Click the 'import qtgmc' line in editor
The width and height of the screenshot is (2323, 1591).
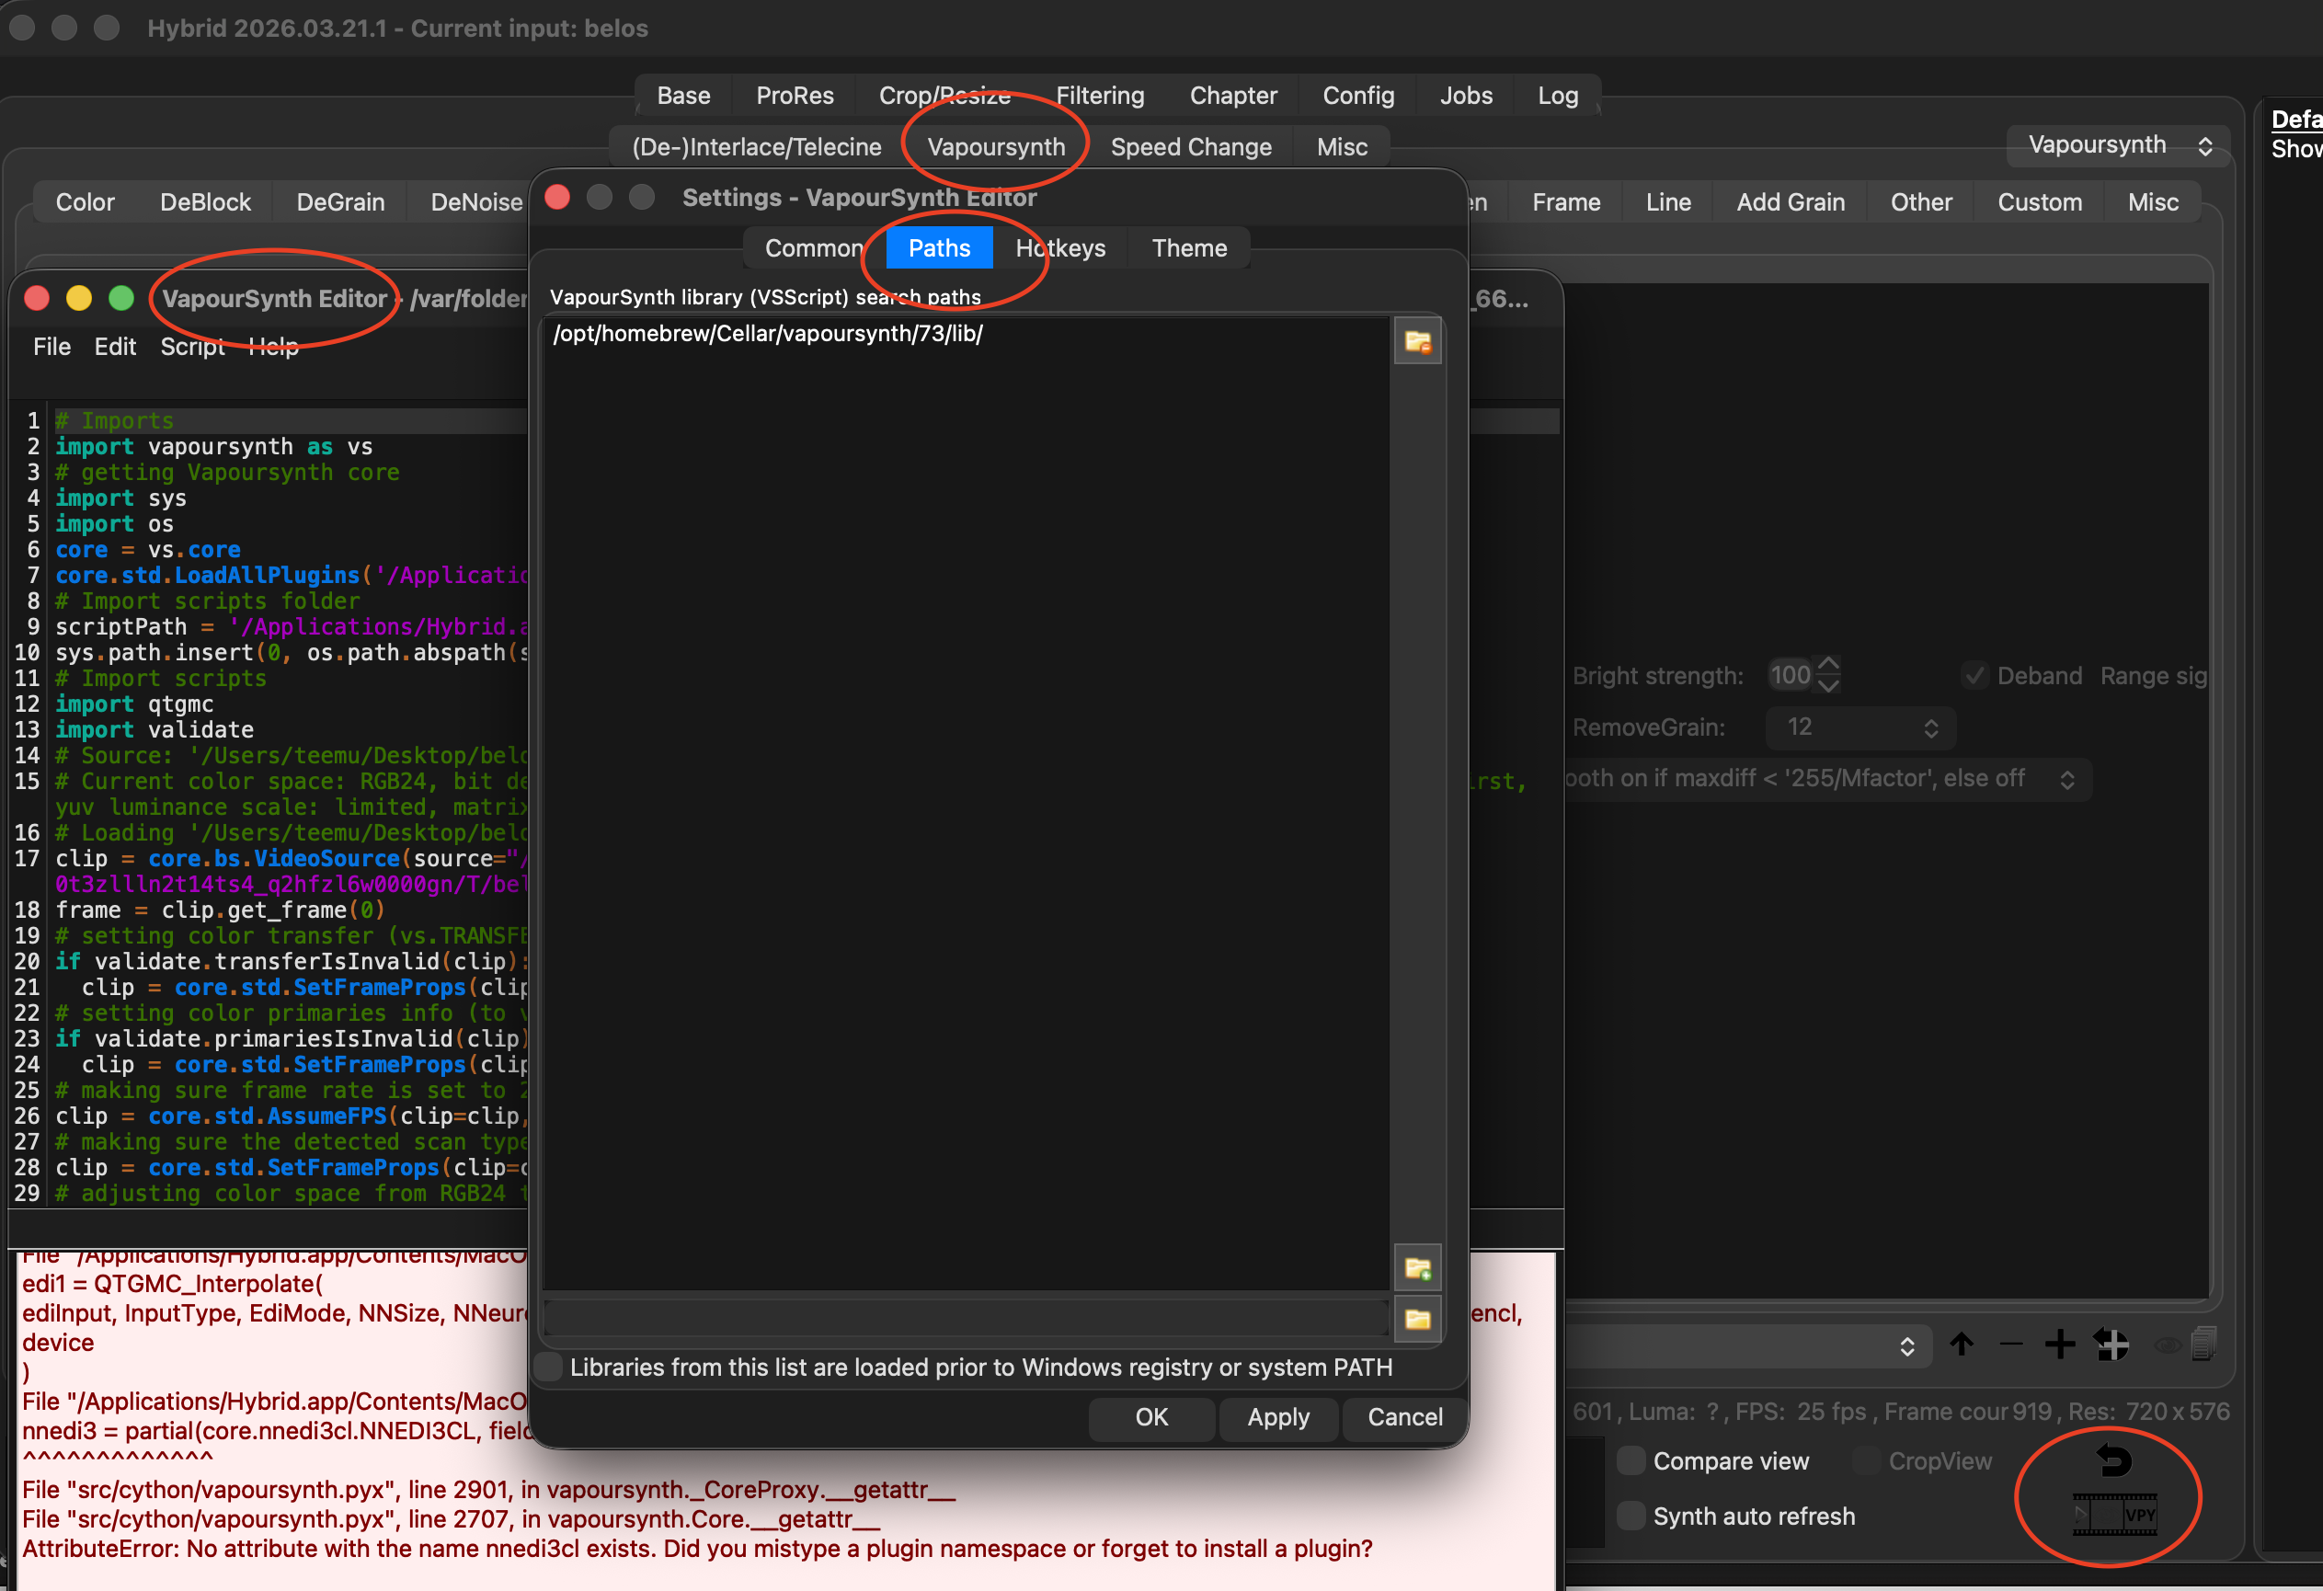tap(134, 704)
